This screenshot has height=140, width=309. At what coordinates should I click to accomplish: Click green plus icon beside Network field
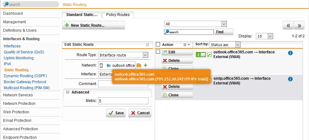point(146,65)
